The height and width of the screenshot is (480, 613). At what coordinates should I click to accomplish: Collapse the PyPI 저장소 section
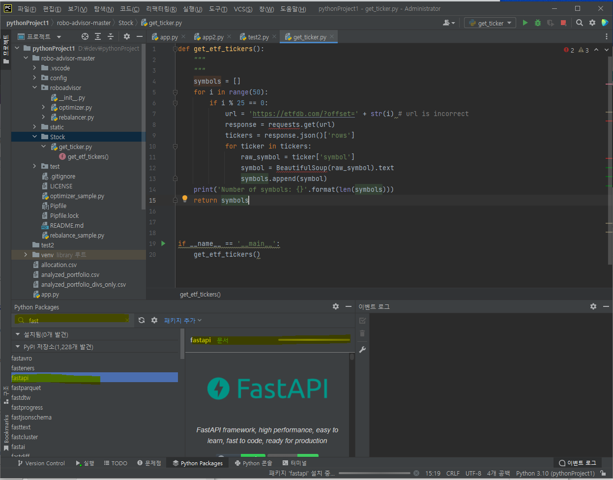point(18,347)
